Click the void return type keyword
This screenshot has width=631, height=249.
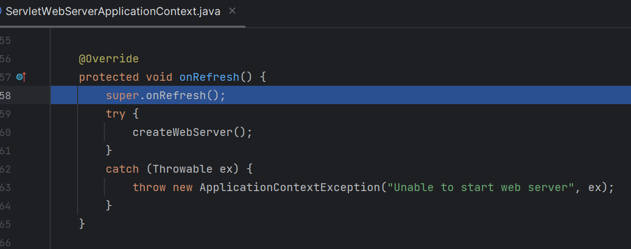click(x=159, y=77)
